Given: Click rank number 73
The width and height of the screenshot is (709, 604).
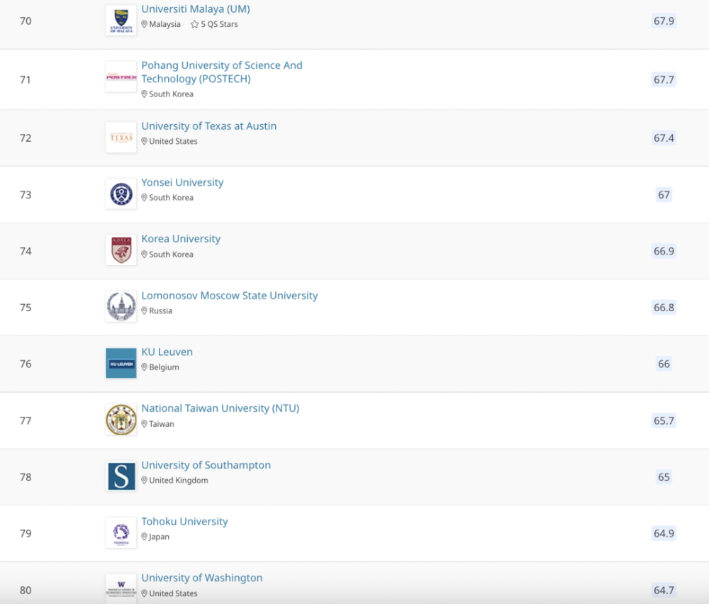Looking at the screenshot, I should (x=26, y=195).
